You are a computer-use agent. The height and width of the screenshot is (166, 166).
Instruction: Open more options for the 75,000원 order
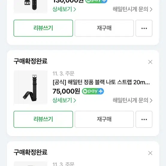(x=144, y=119)
